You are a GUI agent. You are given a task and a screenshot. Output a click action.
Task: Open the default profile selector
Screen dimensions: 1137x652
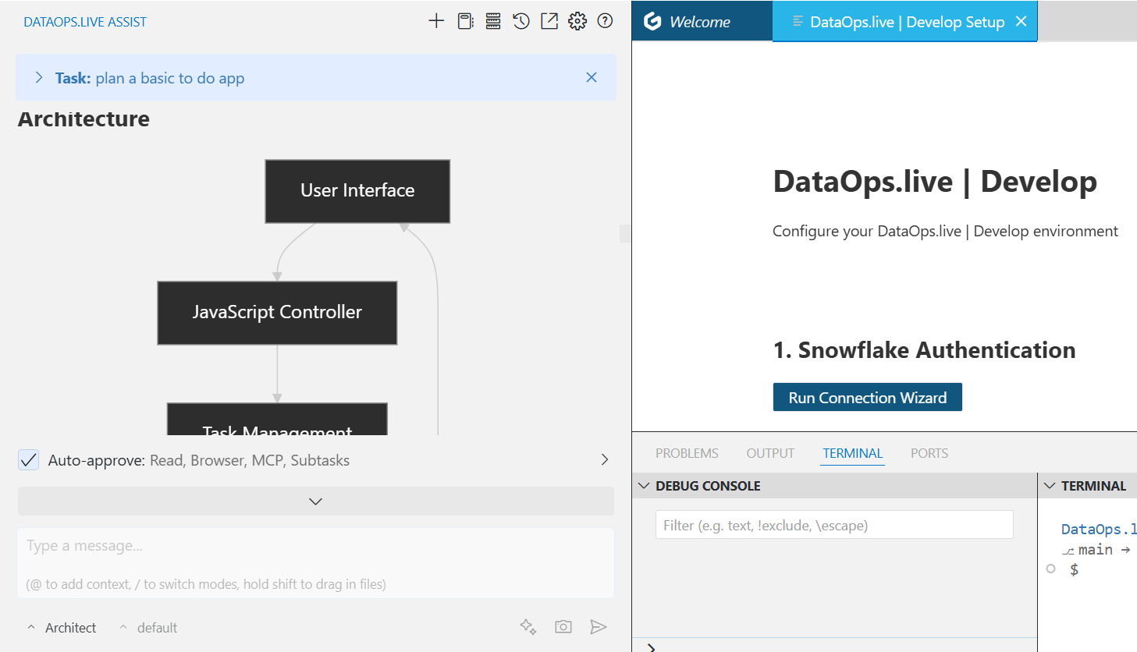[x=148, y=628]
